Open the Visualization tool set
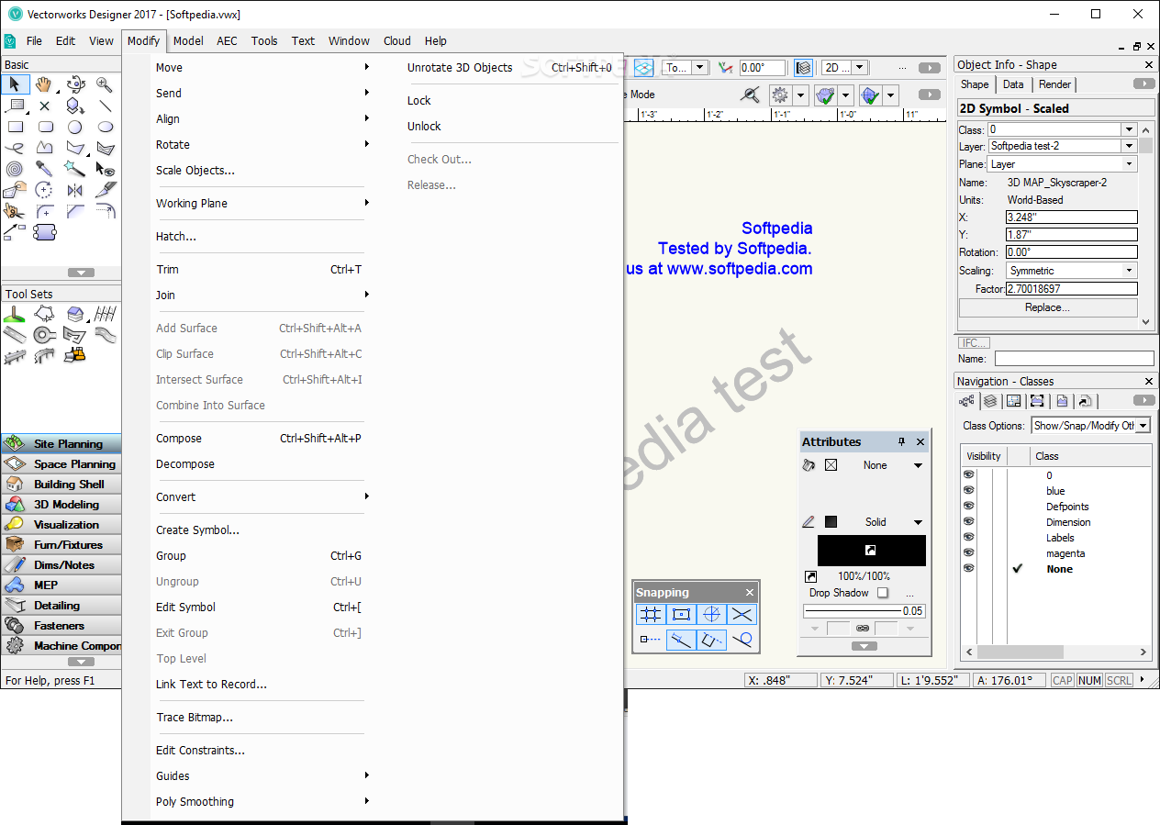Screen dimensions: 1160x825 point(61,525)
